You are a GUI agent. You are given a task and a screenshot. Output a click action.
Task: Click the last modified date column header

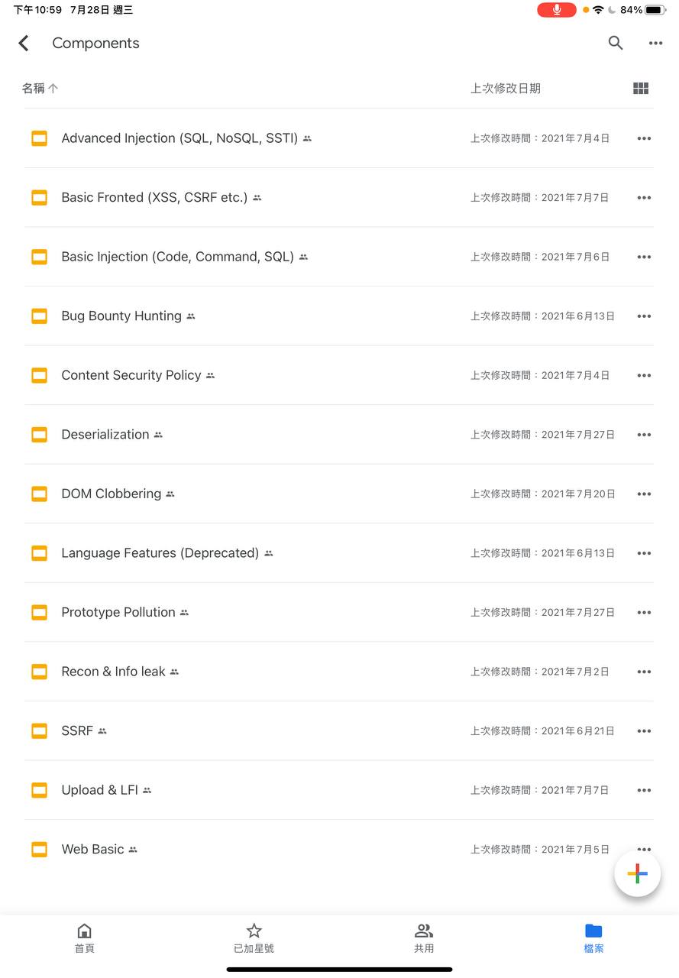coord(506,89)
